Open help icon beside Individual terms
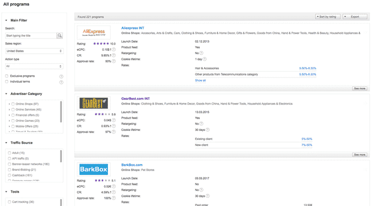 61,82
